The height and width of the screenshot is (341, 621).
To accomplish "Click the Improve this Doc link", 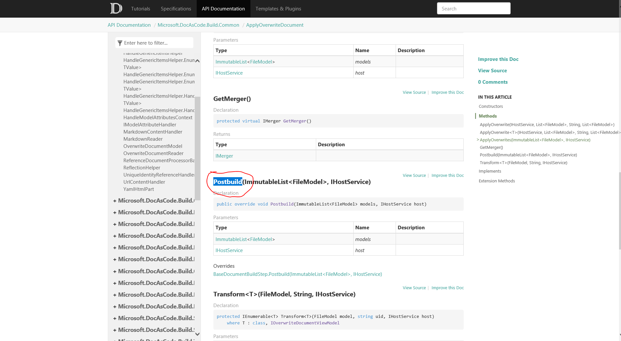I will (498, 59).
